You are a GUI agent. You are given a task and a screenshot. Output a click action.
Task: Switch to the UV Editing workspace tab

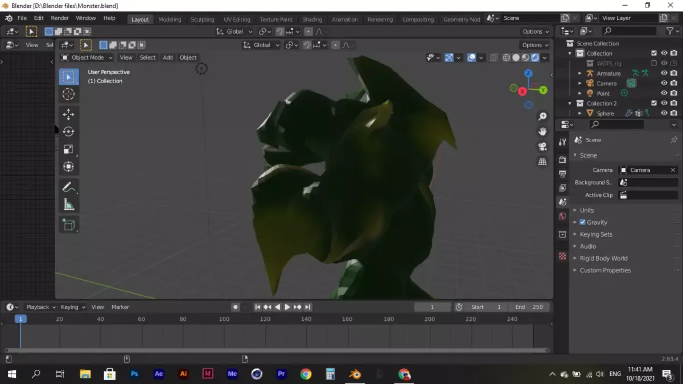click(237, 19)
